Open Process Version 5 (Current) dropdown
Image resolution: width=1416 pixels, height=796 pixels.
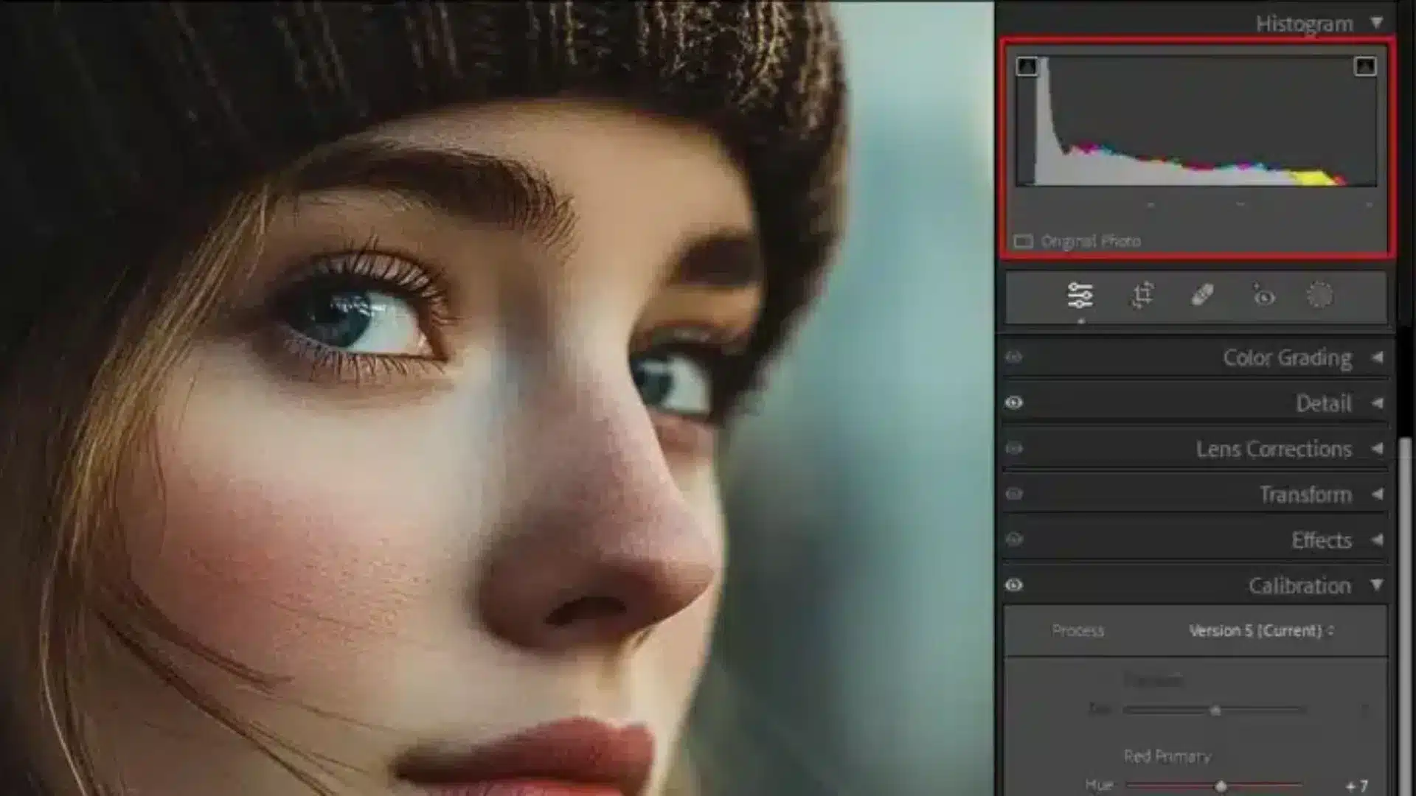(x=1261, y=631)
